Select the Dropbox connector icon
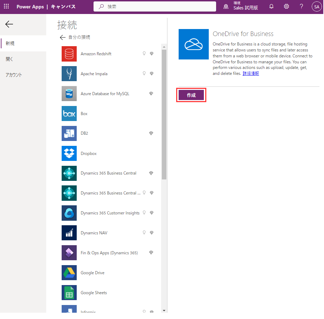The image size is (324, 319). (69, 153)
